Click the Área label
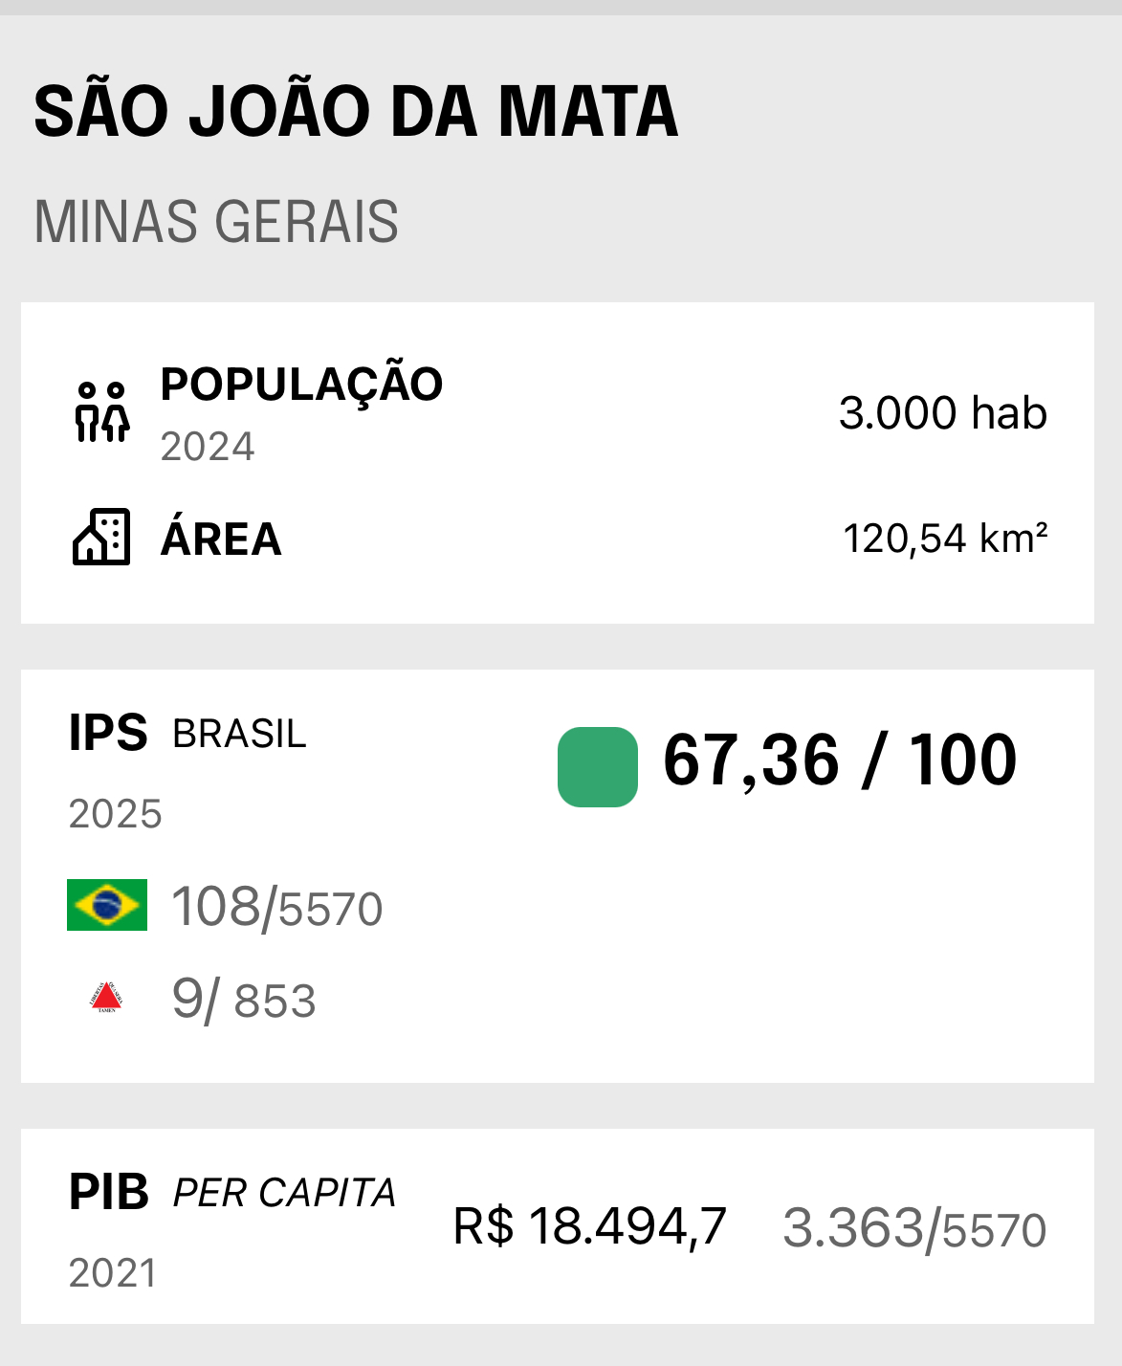 (x=221, y=539)
